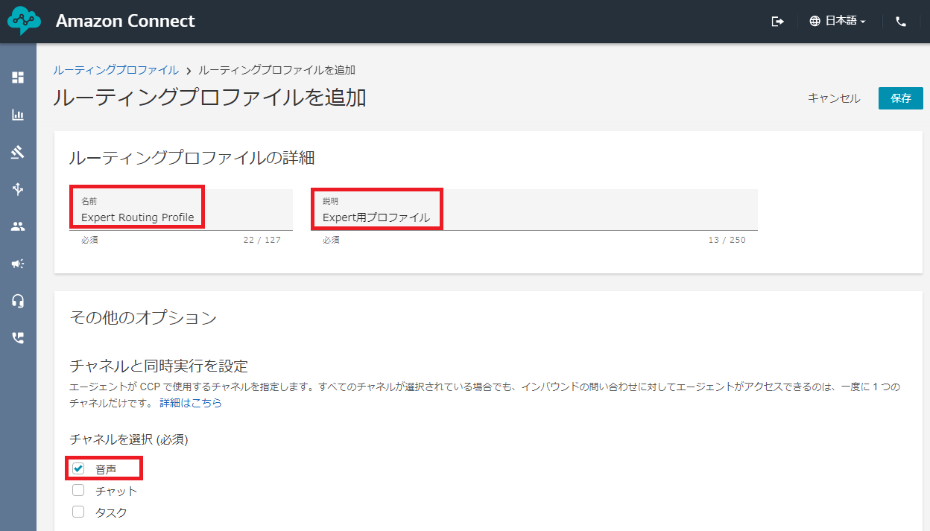Open the bar chart metrics icon

point(18,115)
